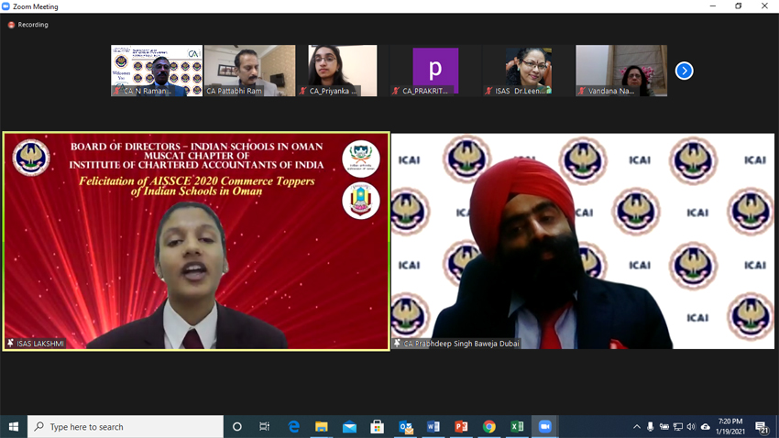Click the Cortana circle icon

237,427
